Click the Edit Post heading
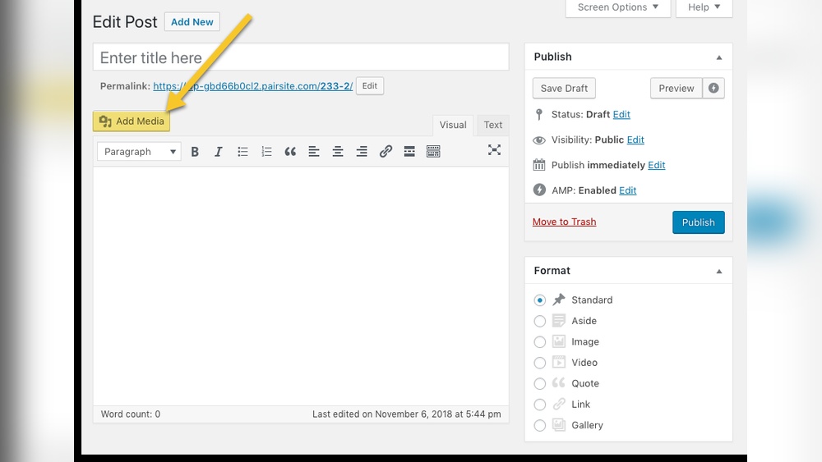 (125, 22)
